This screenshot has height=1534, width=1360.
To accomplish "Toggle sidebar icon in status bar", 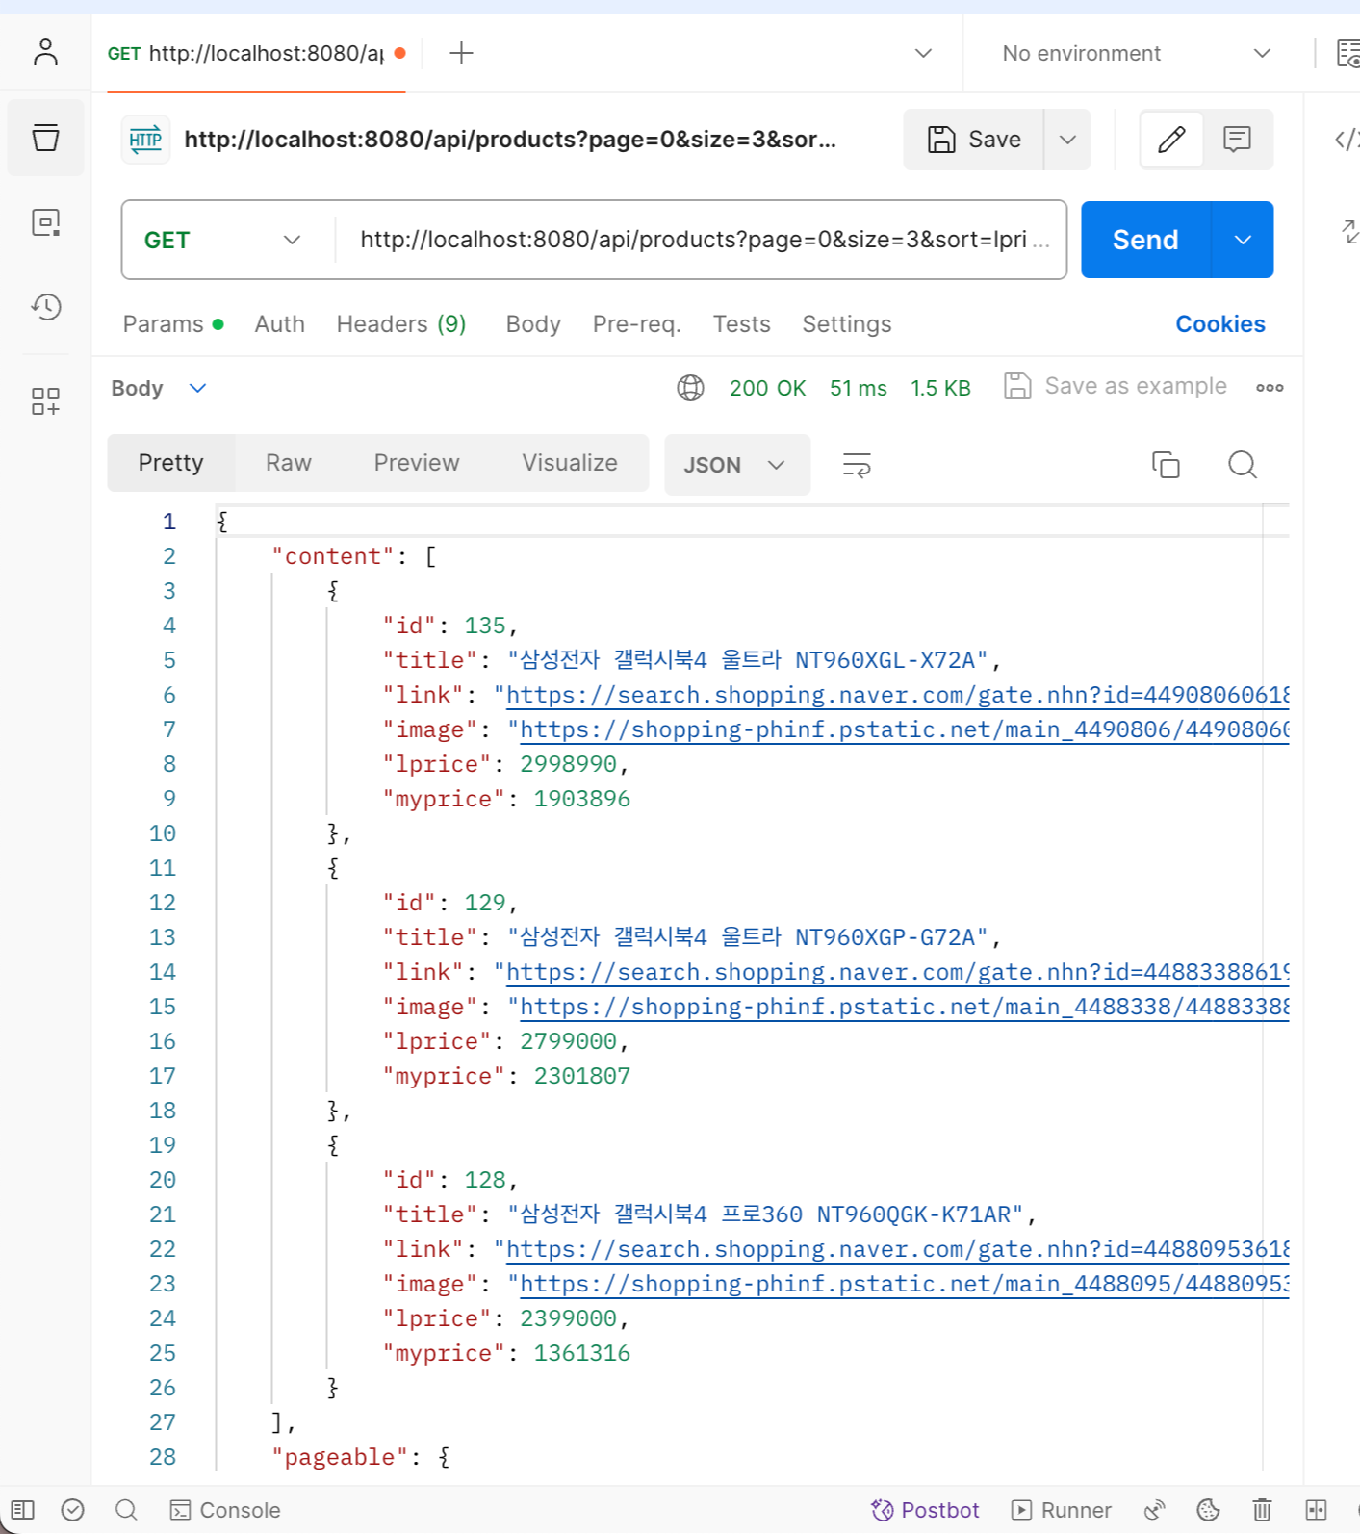I will click(23, 1510).
